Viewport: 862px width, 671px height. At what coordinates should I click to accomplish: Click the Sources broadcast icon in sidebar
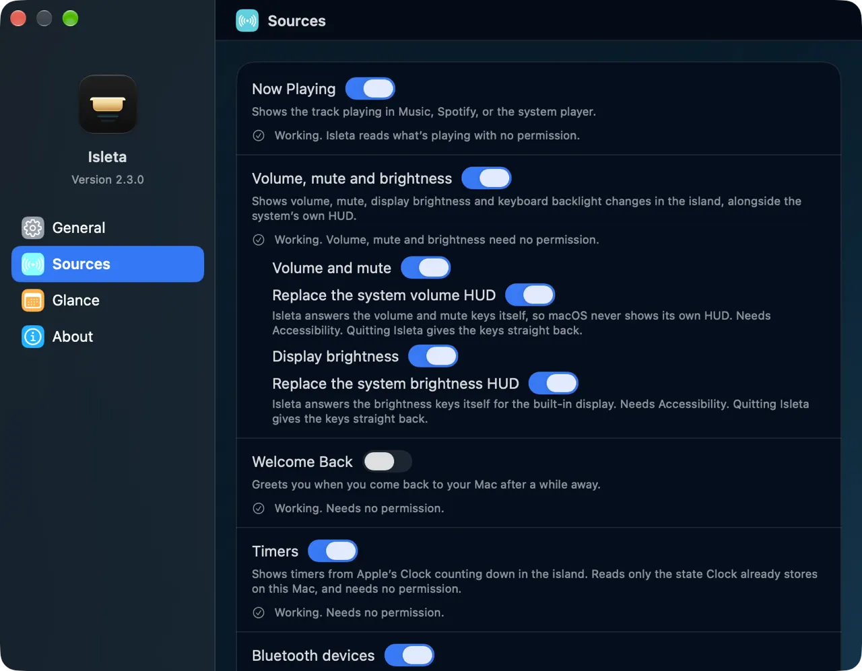pos(32,264)
